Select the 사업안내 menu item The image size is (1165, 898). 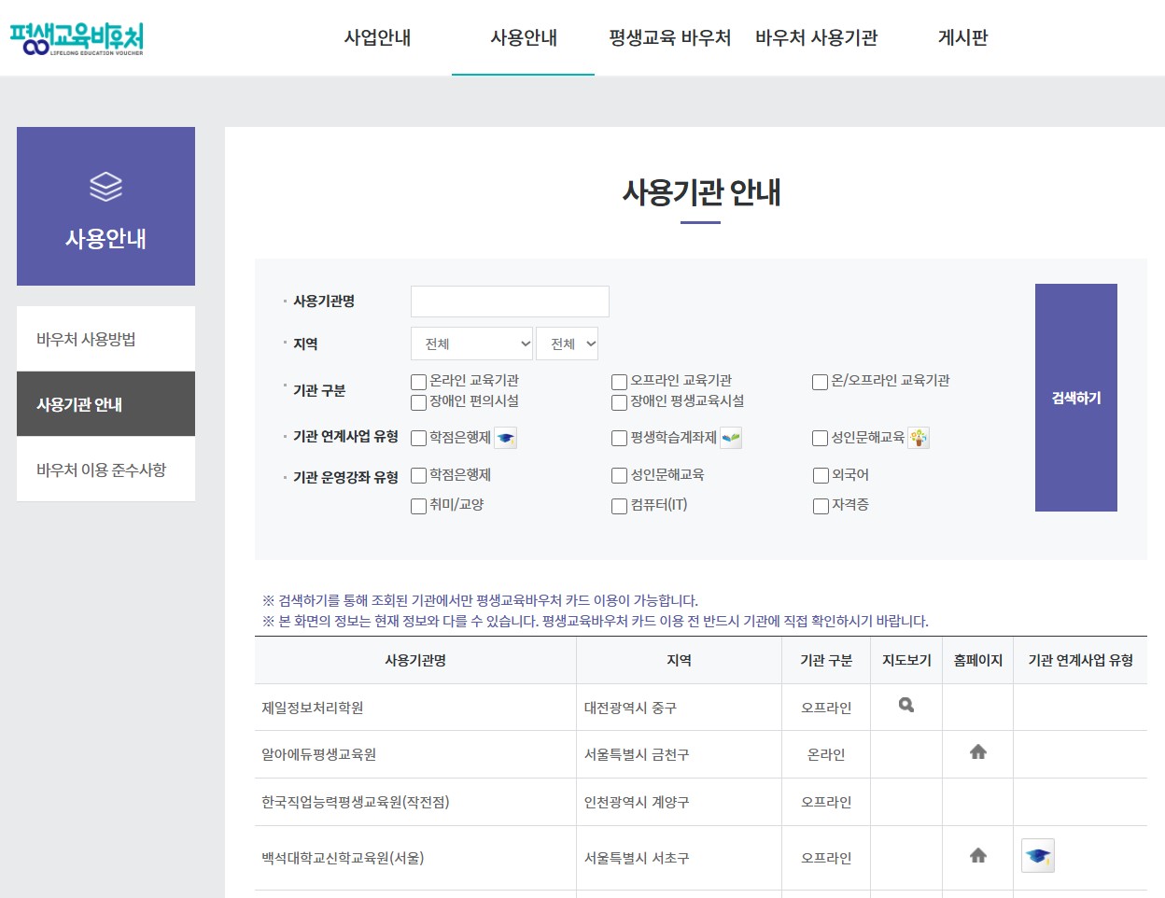pyautogui.click(x=377, y=38)
